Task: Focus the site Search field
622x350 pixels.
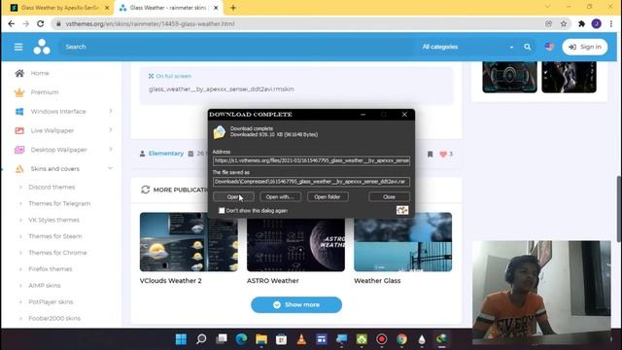Action: tap(236, 47)
